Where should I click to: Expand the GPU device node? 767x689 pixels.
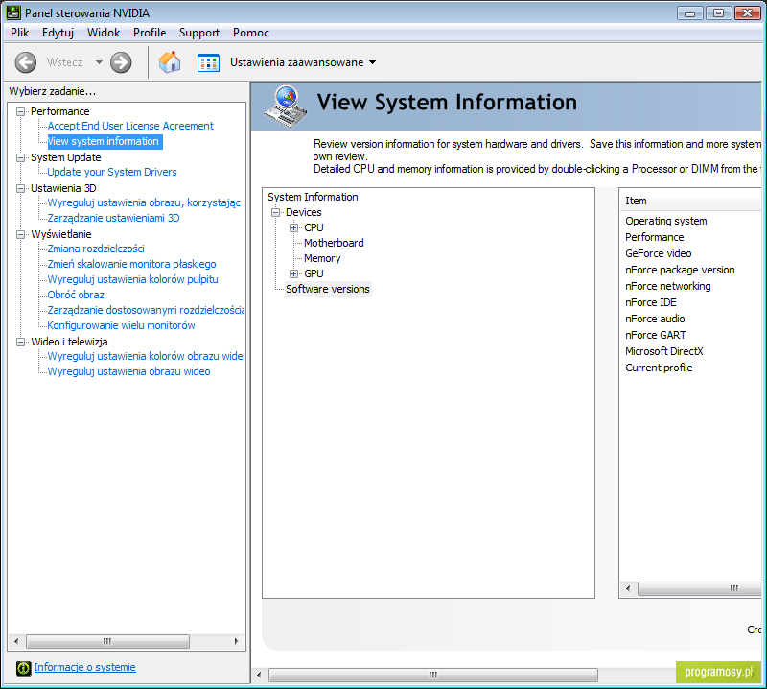tap(293, 273)
